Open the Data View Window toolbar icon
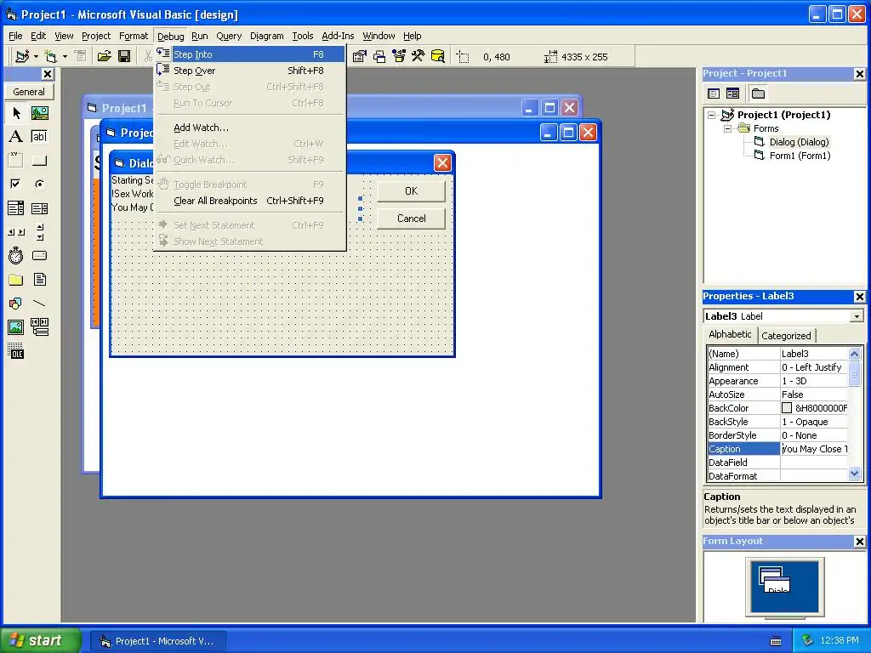Image resolution: width=871 pixels, height=653 pixels. [438, 56]
